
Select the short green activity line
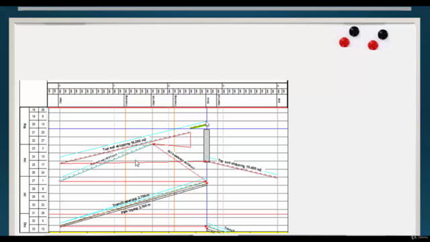coord(198,126)
